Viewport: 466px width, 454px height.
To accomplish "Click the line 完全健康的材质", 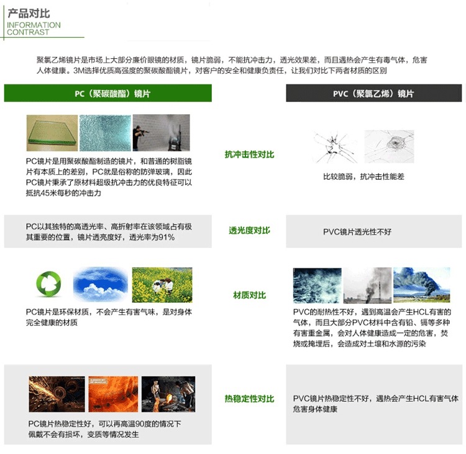I will click(x=52, y=323).
